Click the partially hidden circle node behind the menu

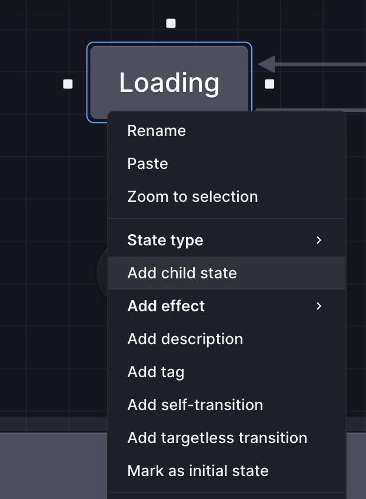[x=102, y=272]
